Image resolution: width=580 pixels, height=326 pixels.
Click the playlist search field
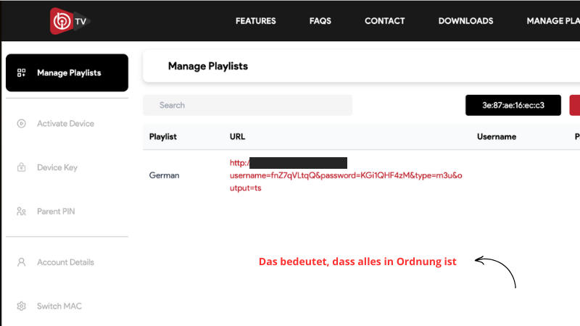[x=247, y=105]
